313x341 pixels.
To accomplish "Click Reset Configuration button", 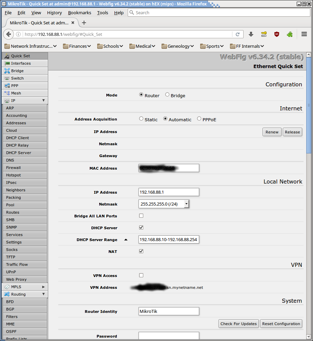I will [281, 324].
